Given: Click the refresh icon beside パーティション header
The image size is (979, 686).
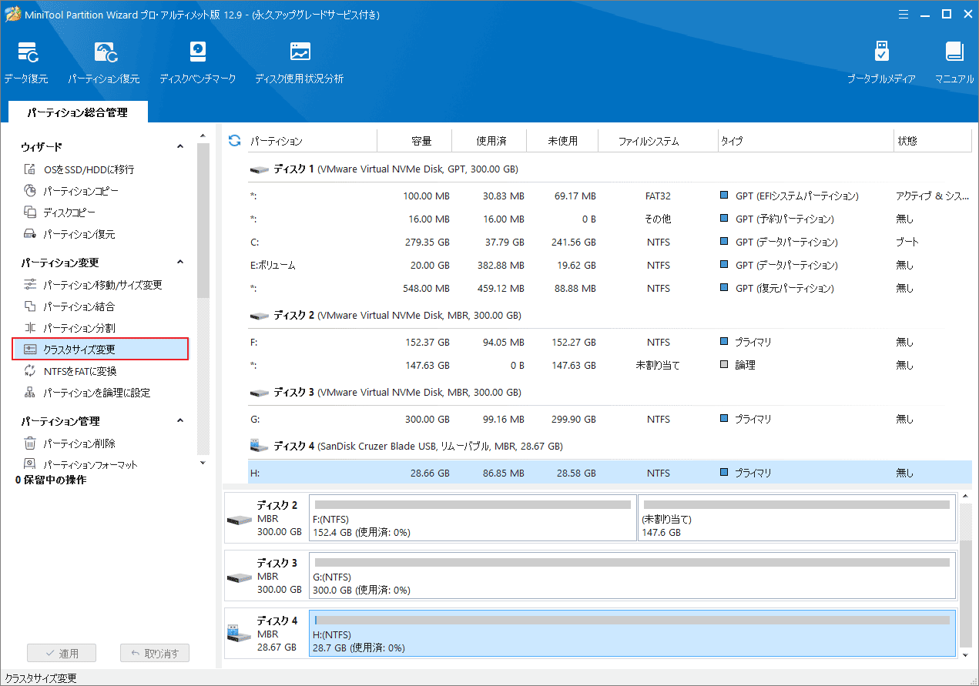Looking at the screenshot, I should point(235,141).
